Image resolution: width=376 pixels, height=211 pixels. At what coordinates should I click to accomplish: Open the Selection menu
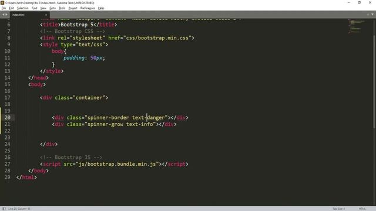pos(22,8)
